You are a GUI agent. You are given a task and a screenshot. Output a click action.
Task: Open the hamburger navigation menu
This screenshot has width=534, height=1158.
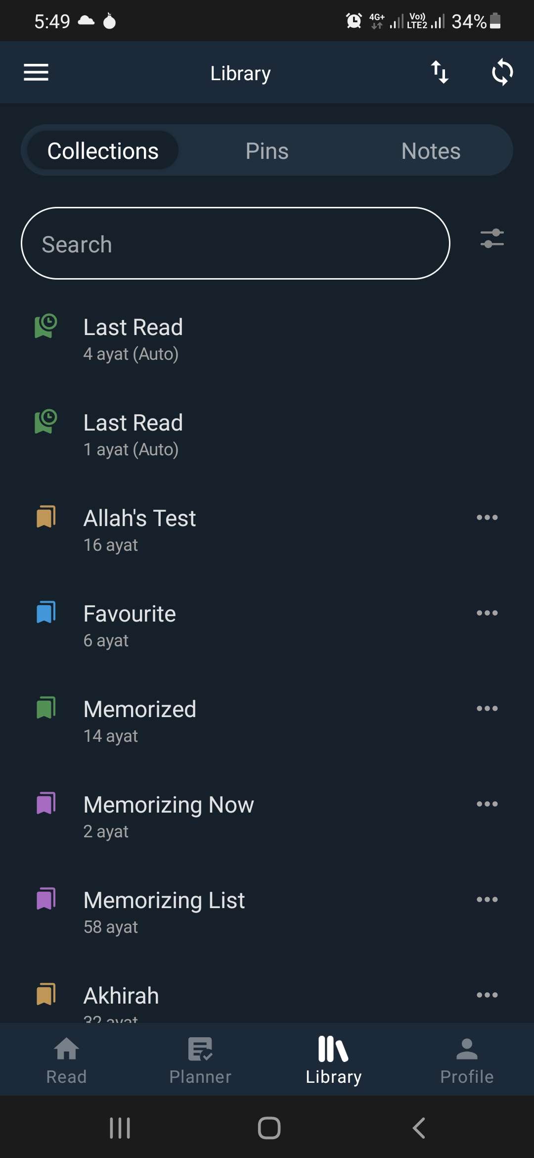click(36, 73)
